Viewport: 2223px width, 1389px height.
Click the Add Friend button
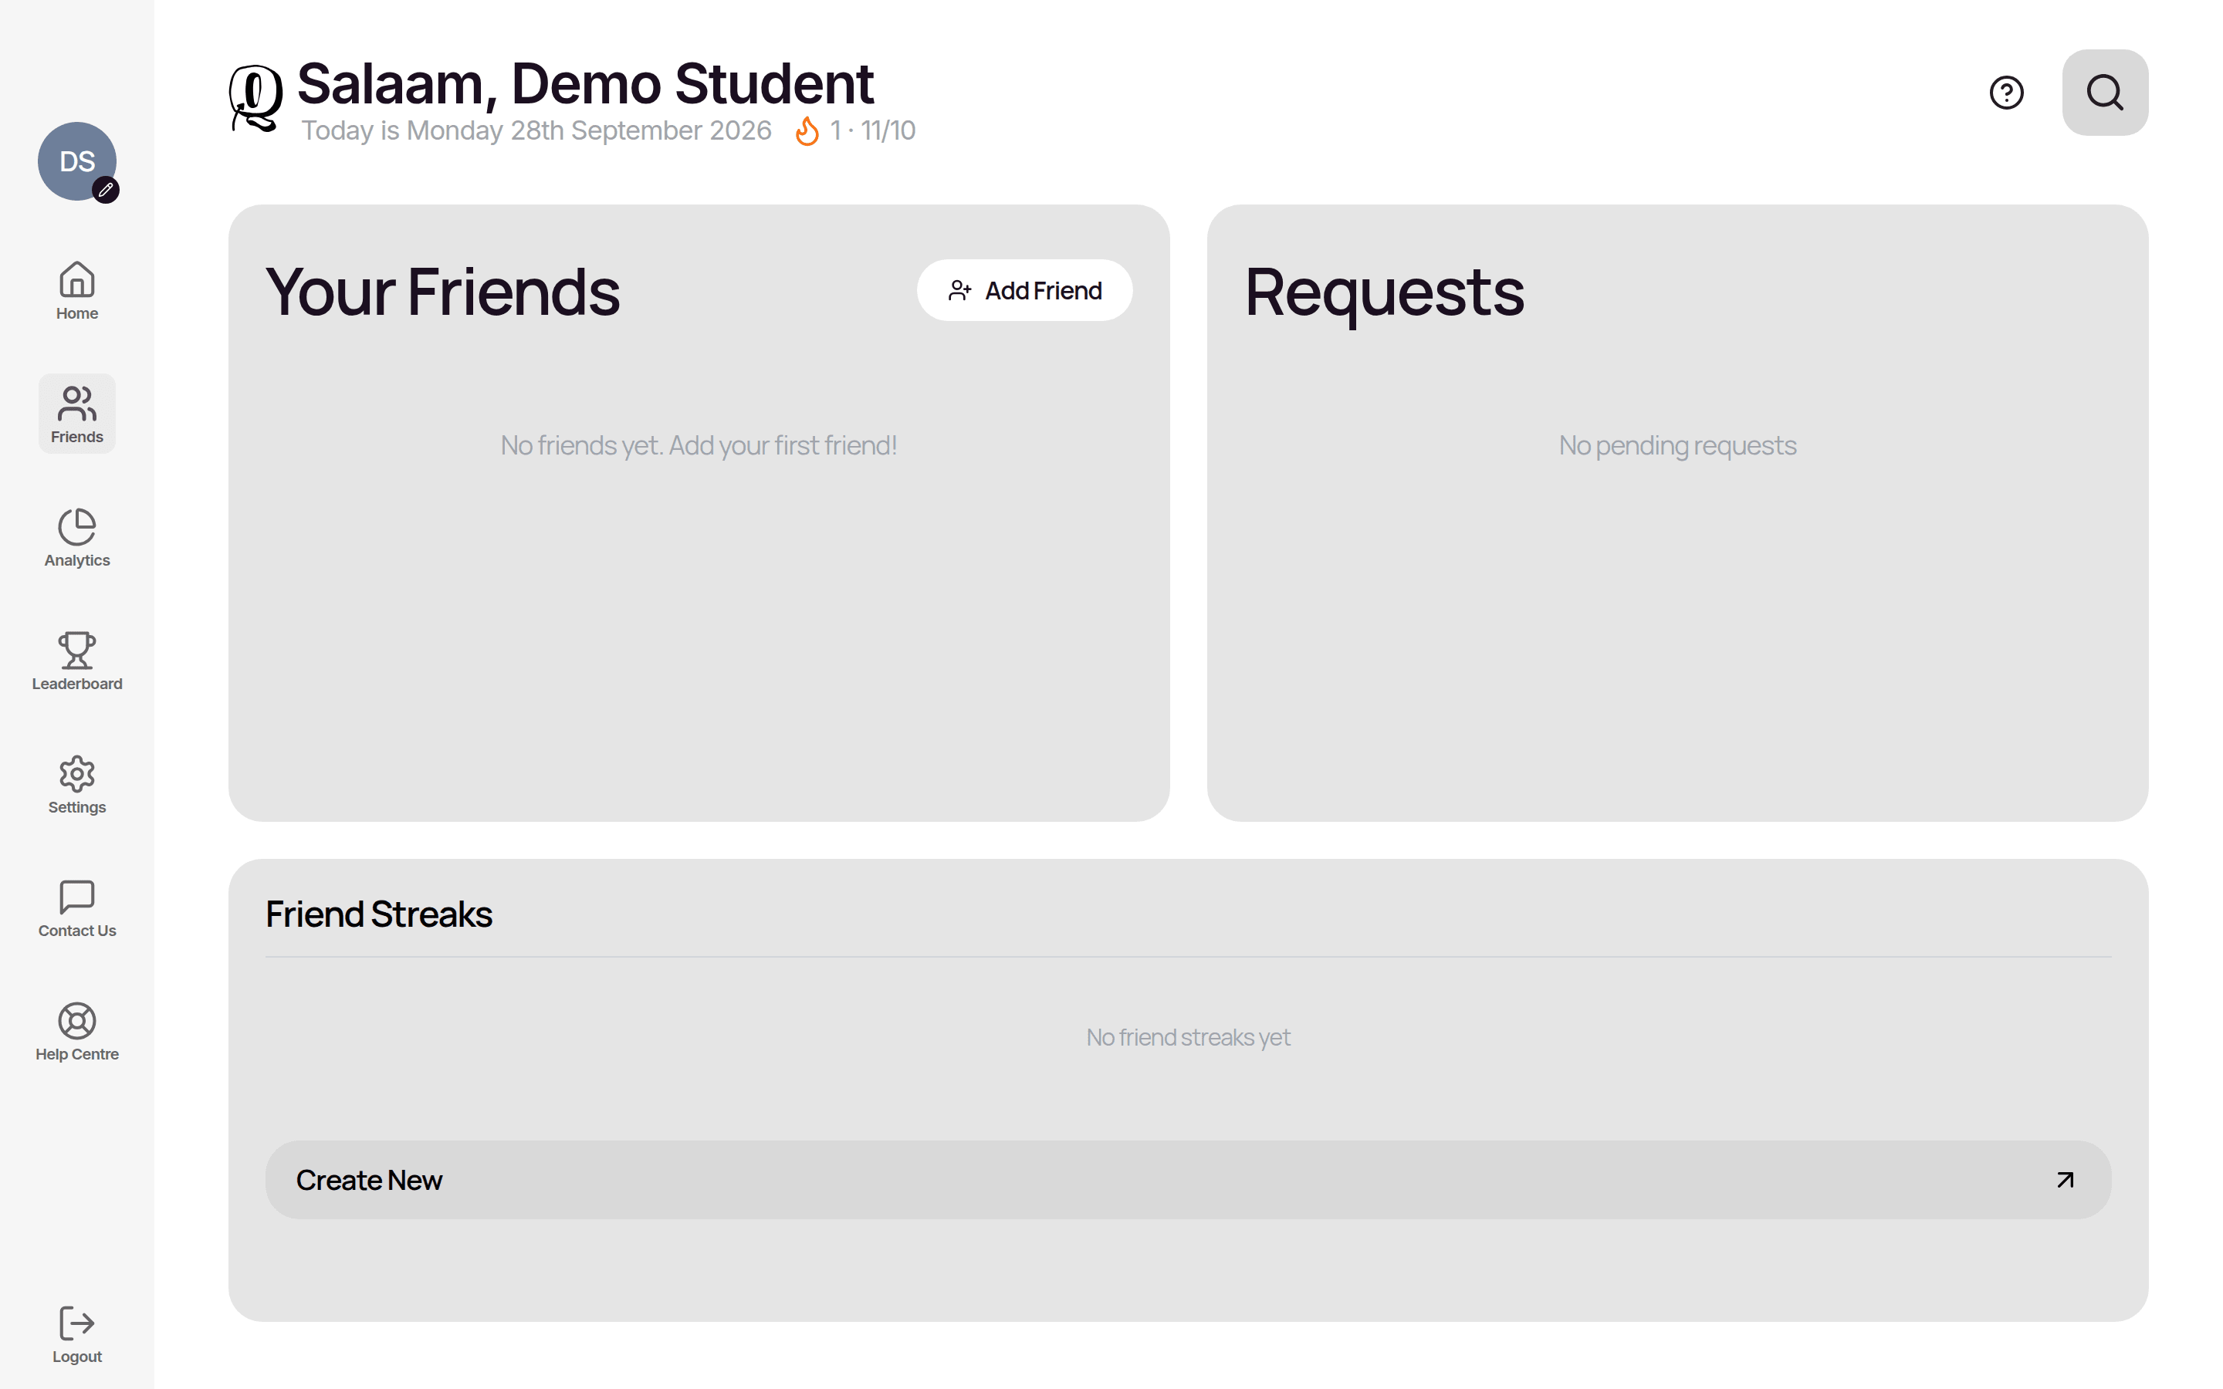pos(1024,290)
